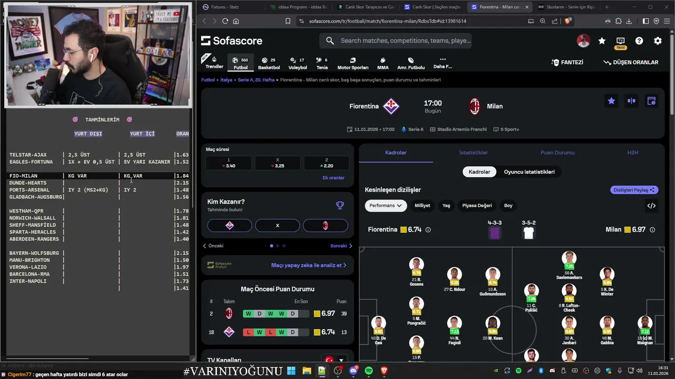This screenshot has height=379, width=675.
Task: Select the Tenis sport category
Action: [x=322, y=63]
